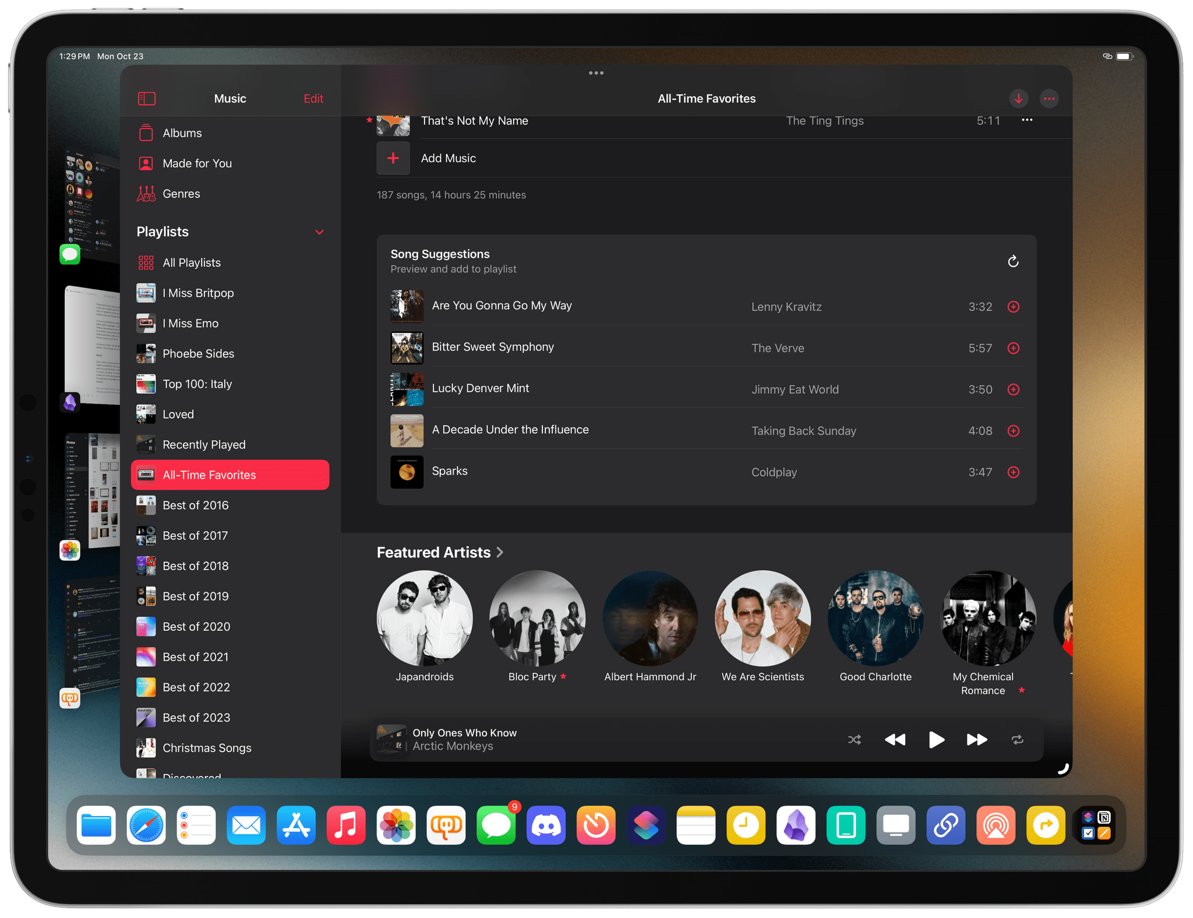Open the Files app in the dock

click(x=96, y=825)
